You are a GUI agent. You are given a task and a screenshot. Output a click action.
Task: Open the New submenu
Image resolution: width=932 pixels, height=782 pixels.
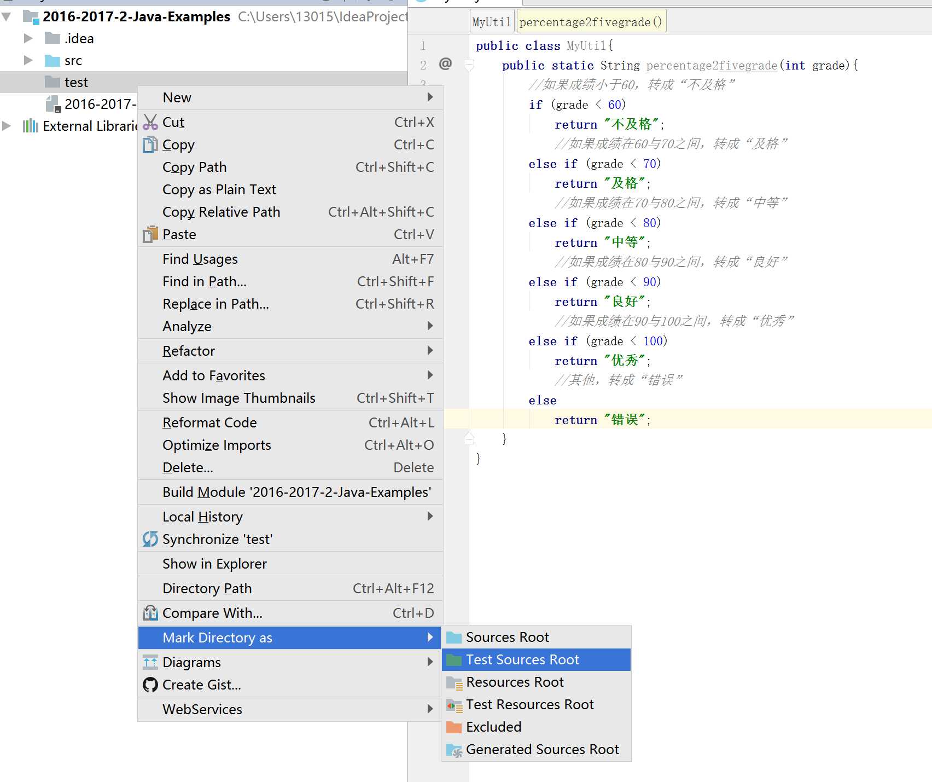[290, 97]
